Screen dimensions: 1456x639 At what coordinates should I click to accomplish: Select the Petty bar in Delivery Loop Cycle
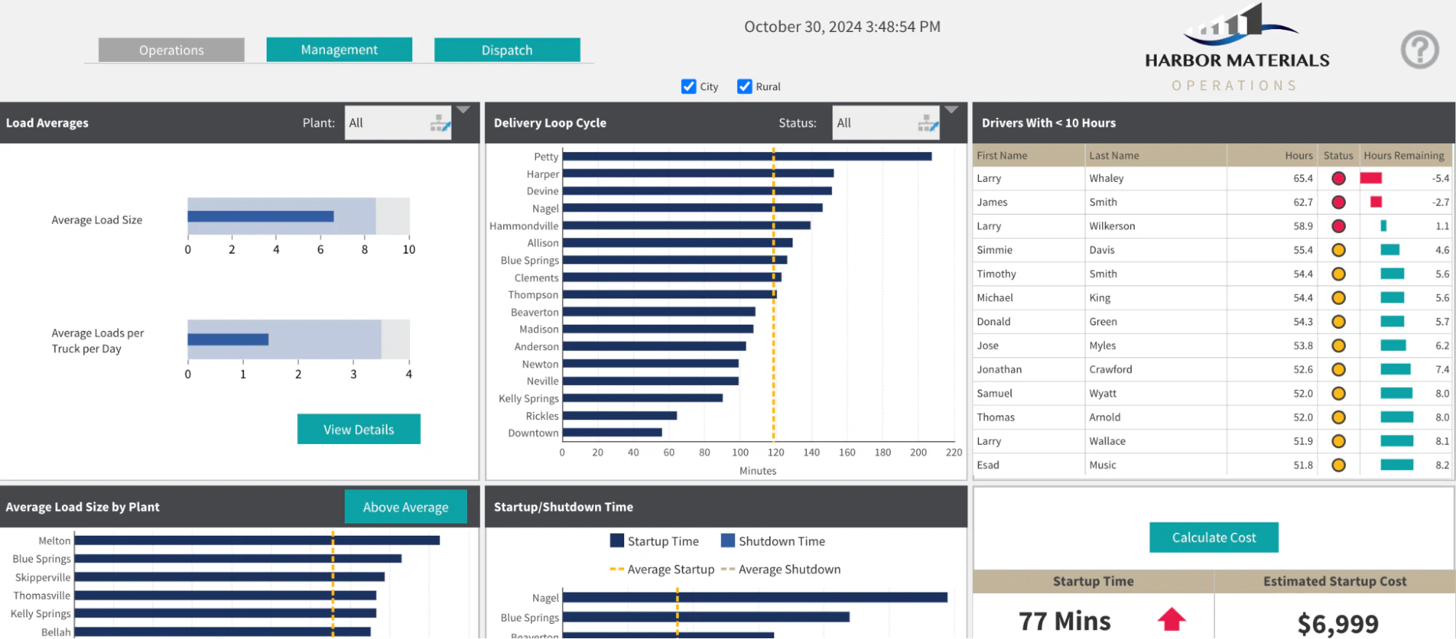(747, 156)
